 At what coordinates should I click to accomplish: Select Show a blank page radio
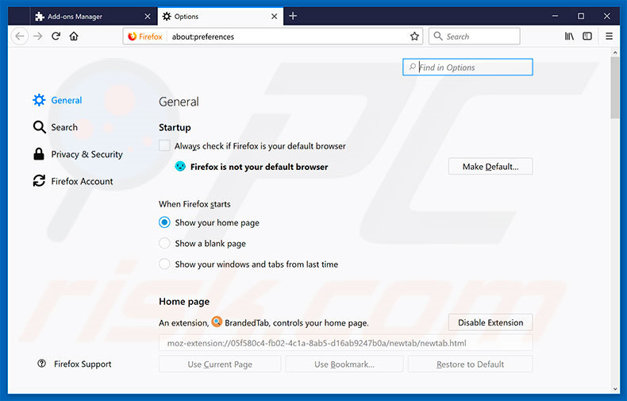coord(164,243)
